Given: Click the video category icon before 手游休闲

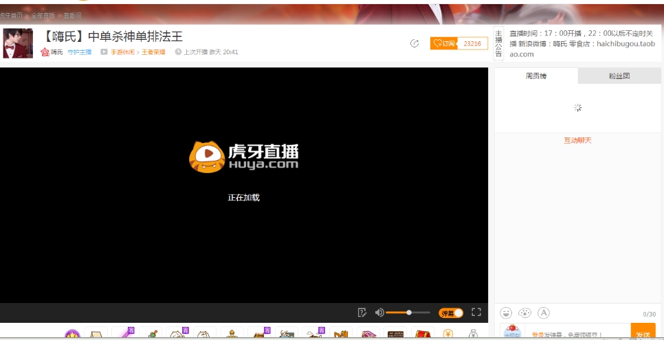Looking at the screenshot, I should click(x=104, y=52).
